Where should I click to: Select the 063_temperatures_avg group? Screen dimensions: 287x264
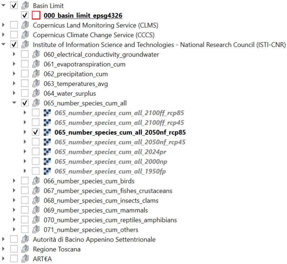click(x=75, y=84)
